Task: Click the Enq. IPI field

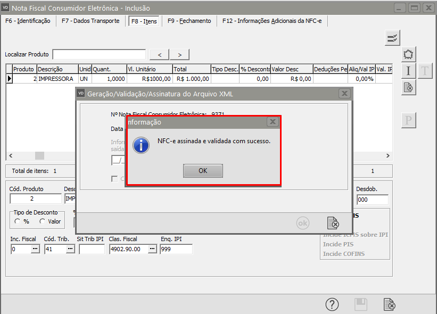Action: click(x=176, y=249)
